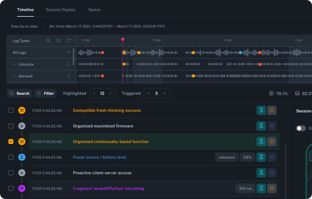Click the timeline refresh icon

[69, 41]
